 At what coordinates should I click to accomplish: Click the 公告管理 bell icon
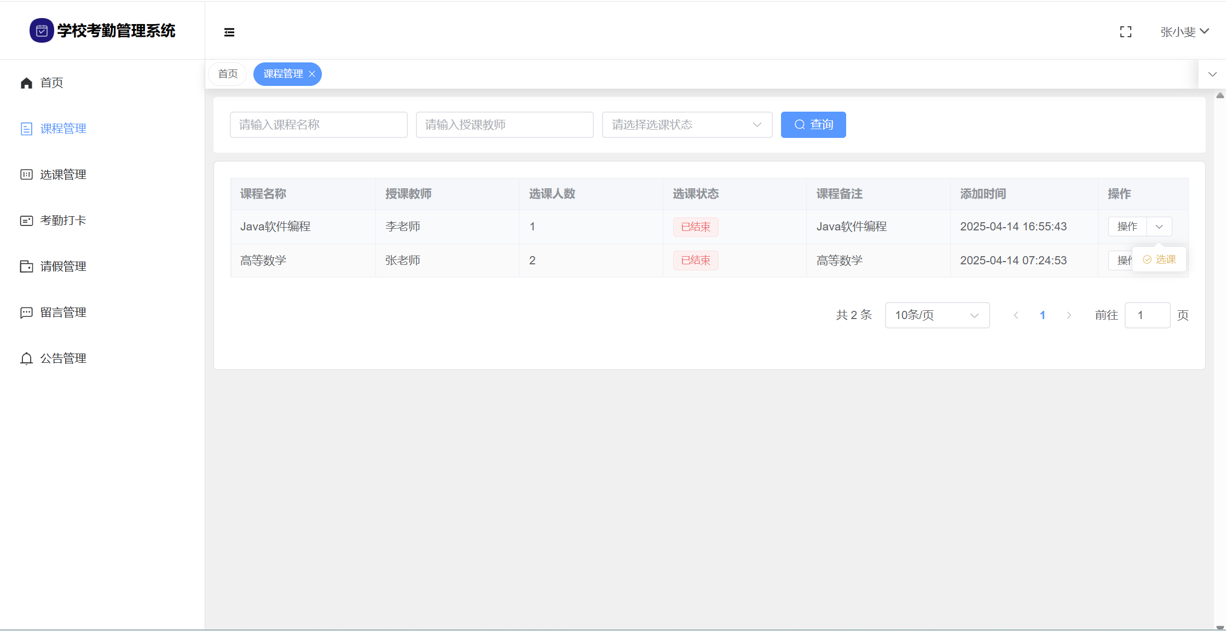coord(26,358)
